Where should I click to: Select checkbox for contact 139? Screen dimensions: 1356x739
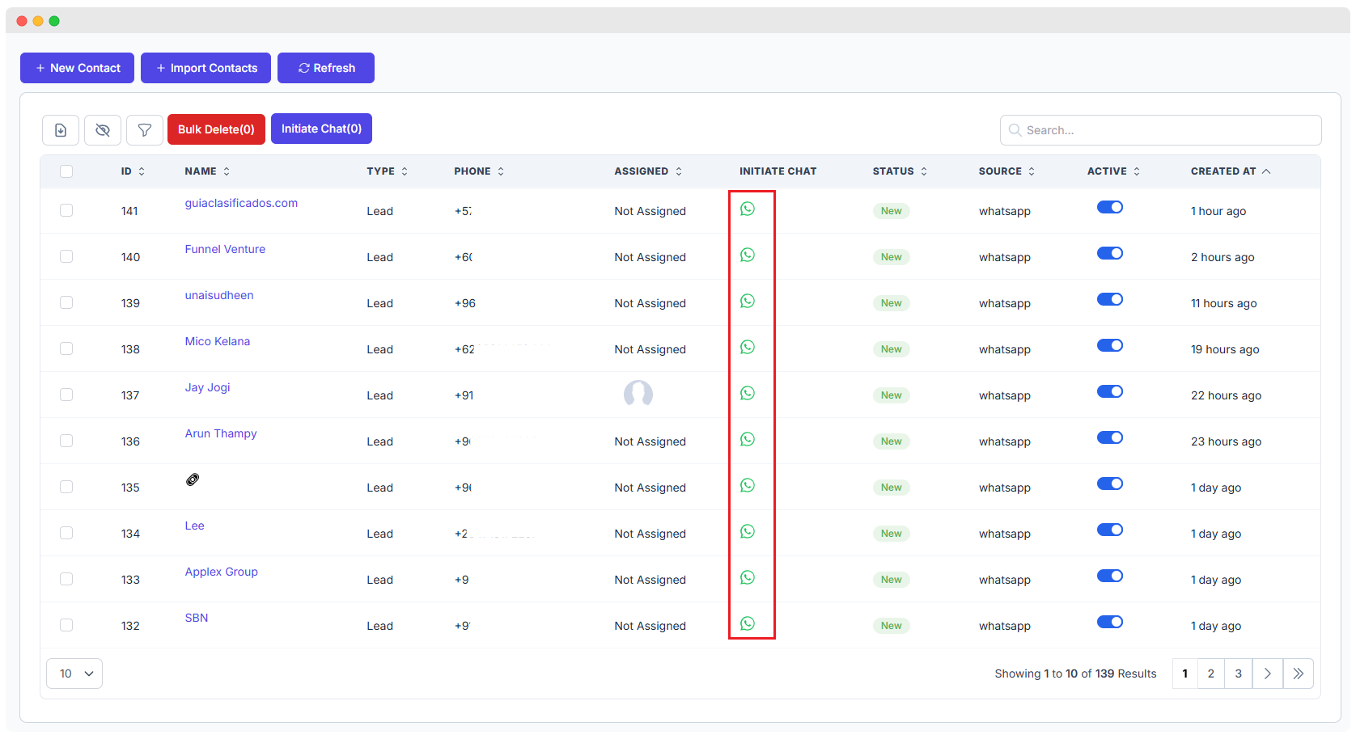coord(66,302)
